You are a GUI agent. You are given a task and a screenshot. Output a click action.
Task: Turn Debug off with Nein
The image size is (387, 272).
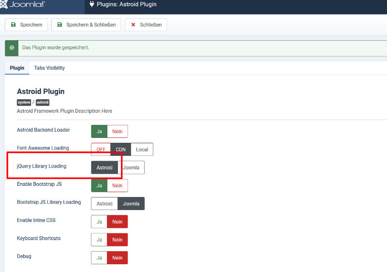[118, 257]
